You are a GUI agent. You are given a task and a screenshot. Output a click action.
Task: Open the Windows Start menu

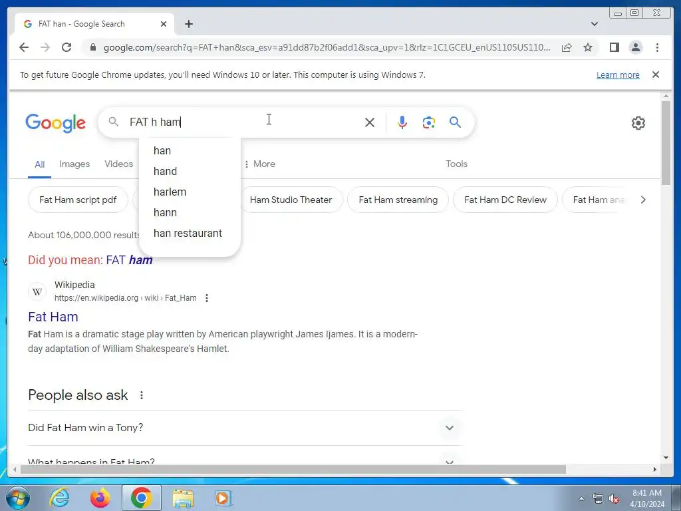point(18,498)
